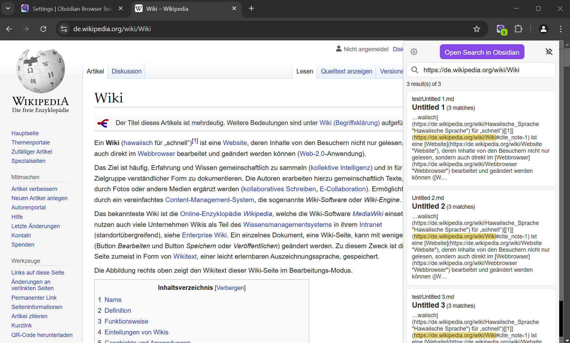570x343 pixels.
Task: Open the Chrome extensions puzzle icon
Action: pyautogui.click(x=518, y=29)
